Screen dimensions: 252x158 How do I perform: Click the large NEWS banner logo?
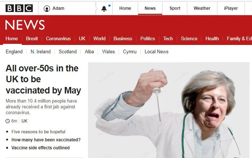[25, 25]
